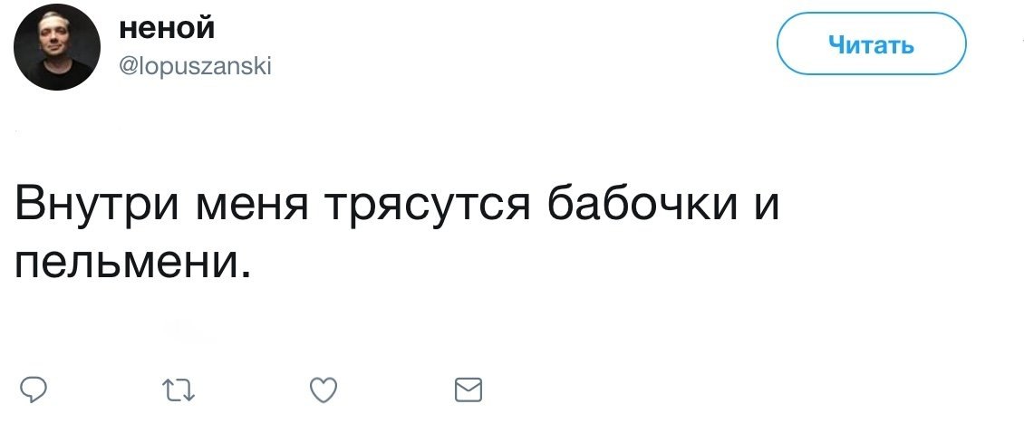Open the profile avatar photo of неной
This screenshot has height=433, width=1024.
[55, 46]
